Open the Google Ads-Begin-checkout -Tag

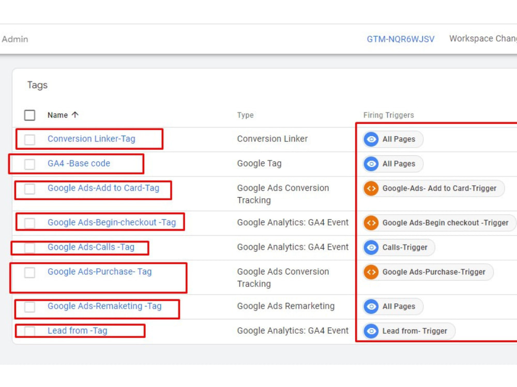(112, 222)
